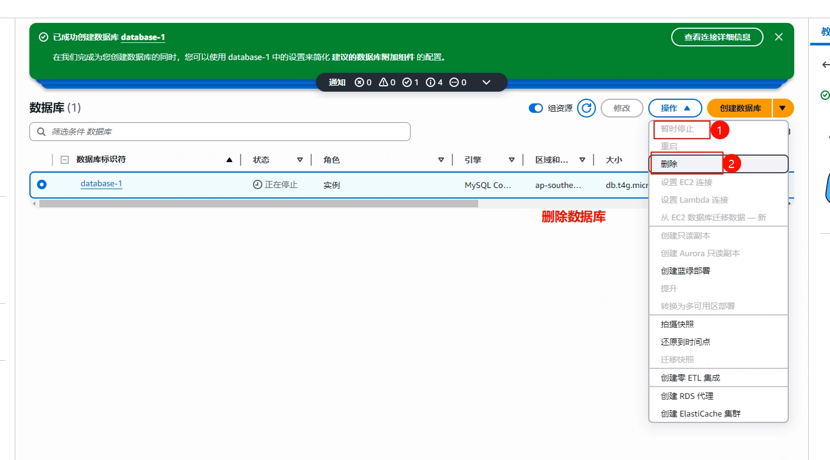Click the warning notifications icon
830x460 pixels.
[x=383, y=82]
